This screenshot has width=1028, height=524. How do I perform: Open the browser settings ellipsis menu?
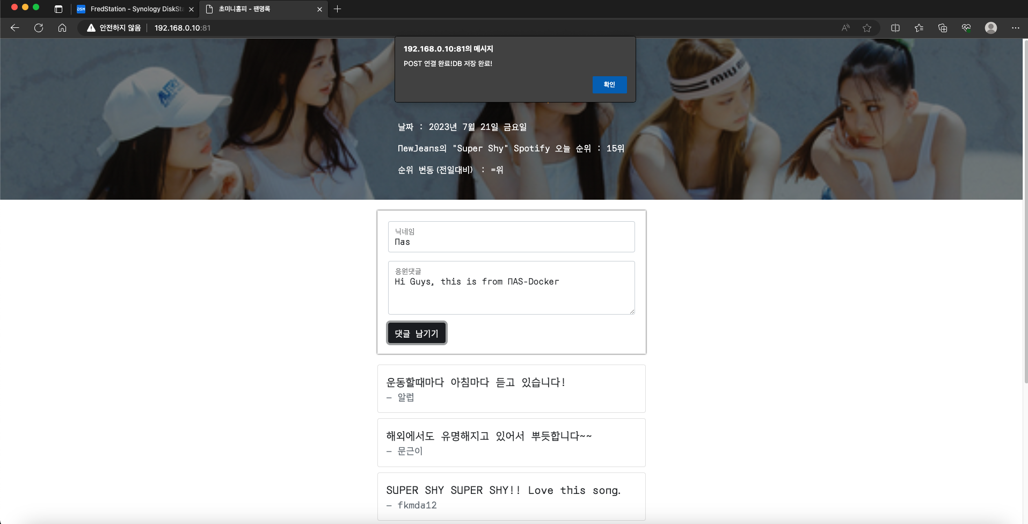1015,28
